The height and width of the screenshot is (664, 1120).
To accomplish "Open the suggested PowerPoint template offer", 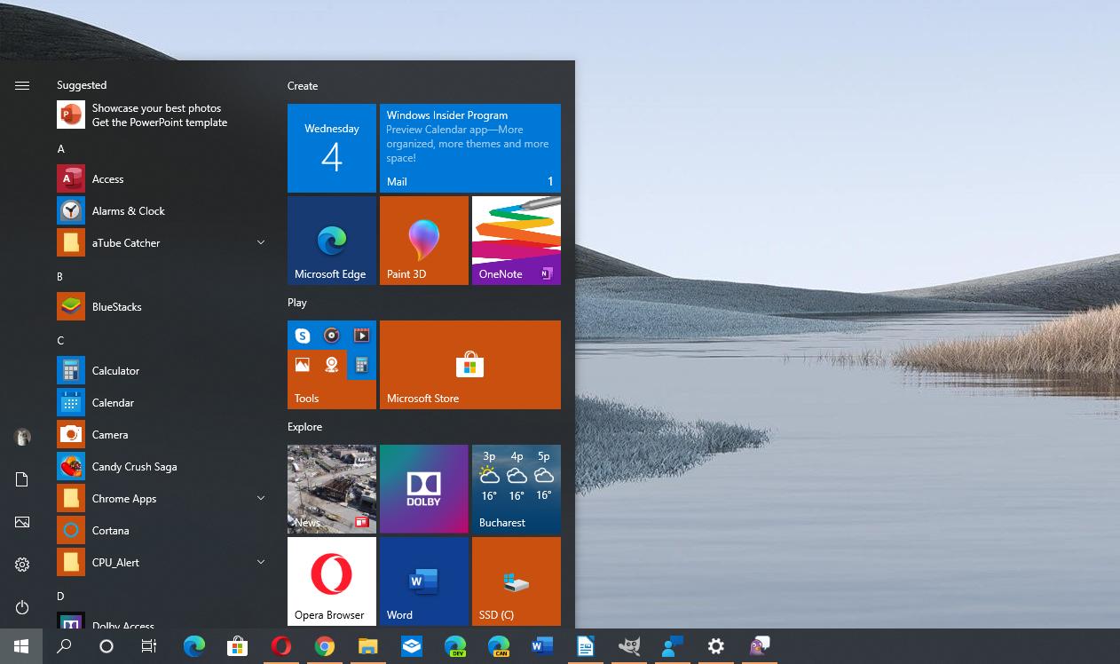I will tap(160, 115).
